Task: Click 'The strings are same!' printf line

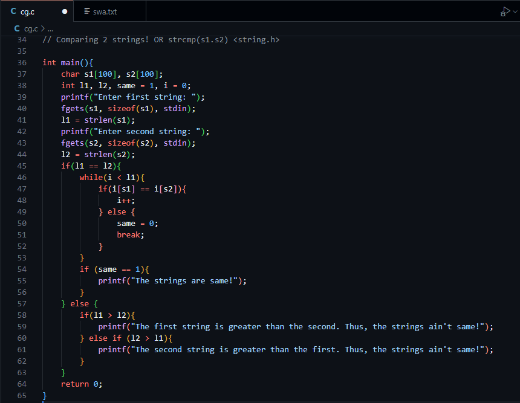Action: [x=172, y=281]
